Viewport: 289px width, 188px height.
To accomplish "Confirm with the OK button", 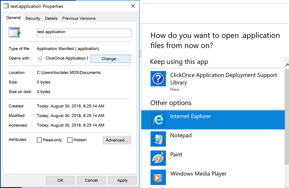I will pos(60,180).
